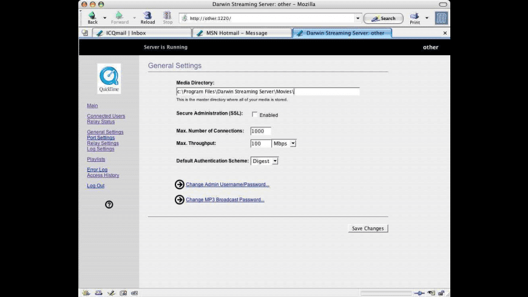This screenshot has width=528, height=297.
Task: Click 'Server is Running' status text
Action: [x=166, y=47]
